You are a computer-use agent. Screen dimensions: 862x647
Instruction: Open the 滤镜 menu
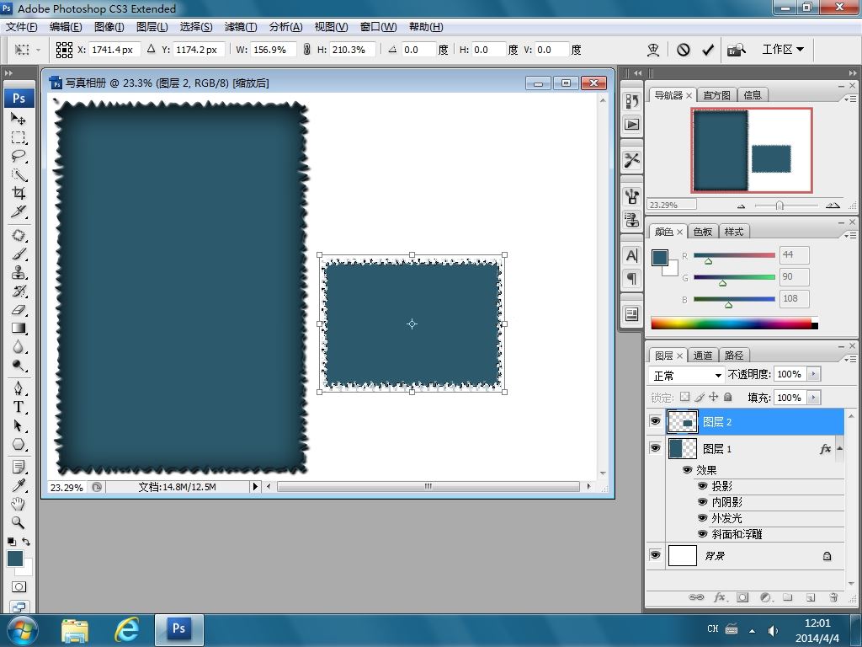240,27
